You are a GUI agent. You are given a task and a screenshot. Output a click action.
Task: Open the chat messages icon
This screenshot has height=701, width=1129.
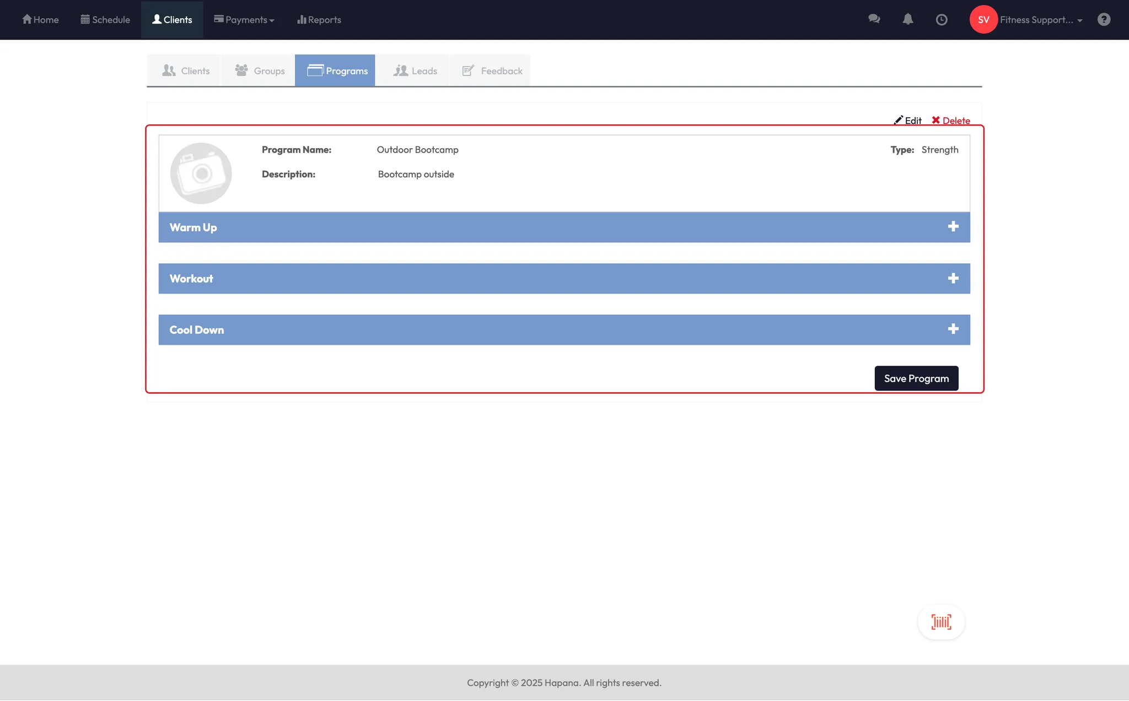(874, 19)
